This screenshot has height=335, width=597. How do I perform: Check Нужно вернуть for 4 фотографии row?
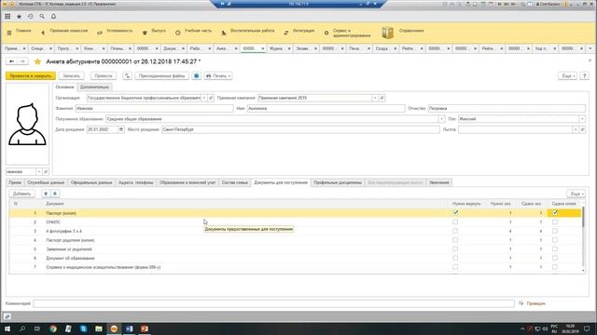pyautogui.click(x=455, y=231)
